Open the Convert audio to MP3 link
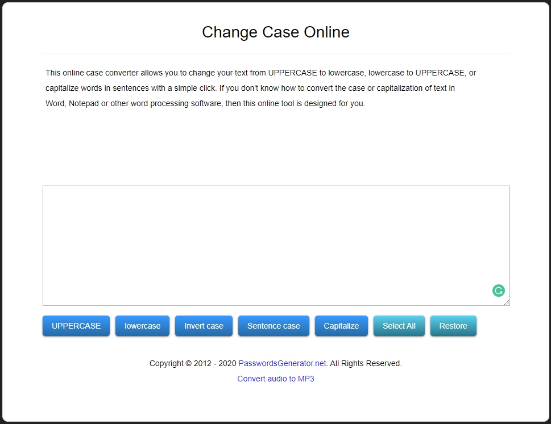551x424 pixels. (276, 379)
